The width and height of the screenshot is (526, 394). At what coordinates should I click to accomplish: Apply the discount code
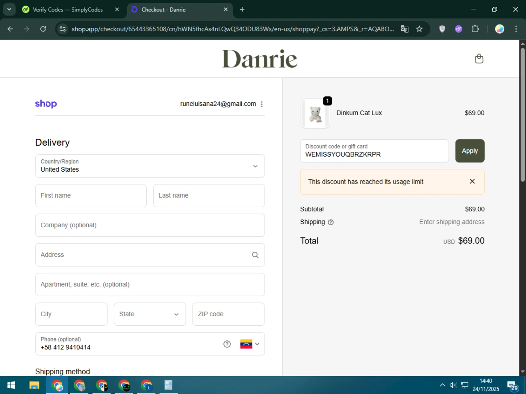coord(470,151)
